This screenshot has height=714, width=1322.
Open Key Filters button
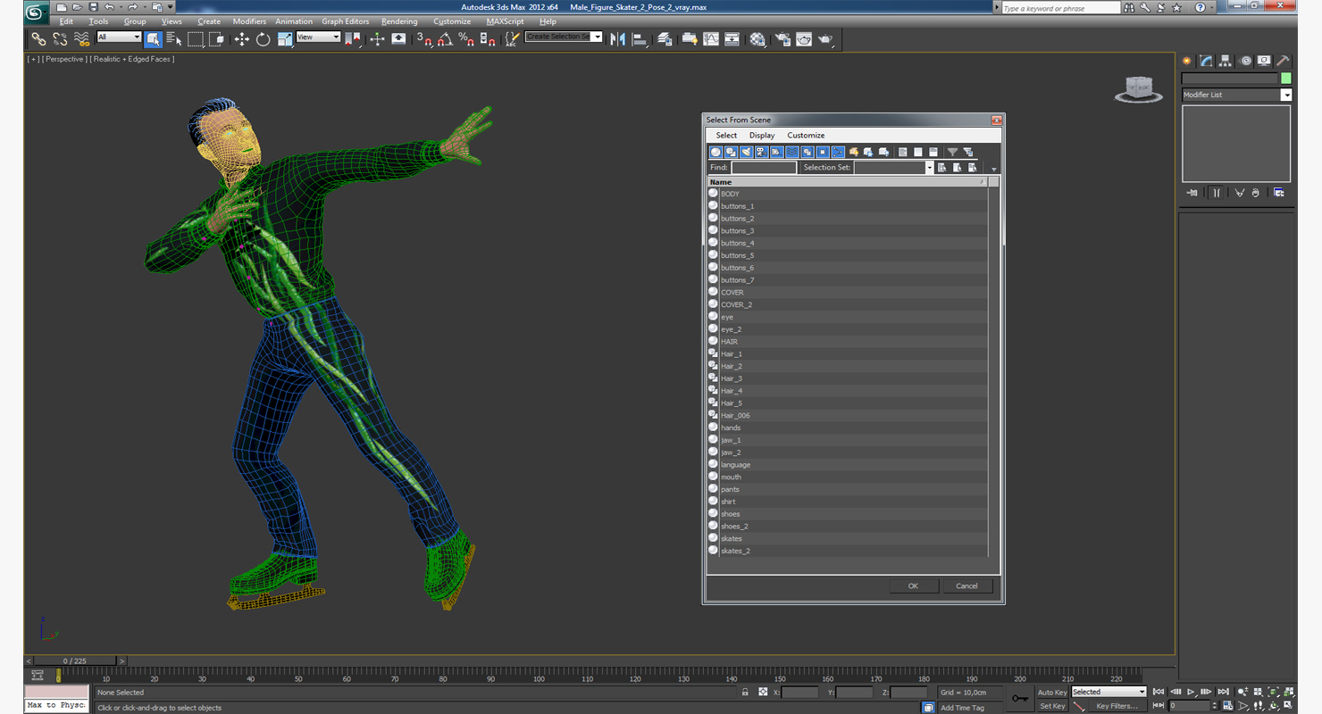[1117, 706]
